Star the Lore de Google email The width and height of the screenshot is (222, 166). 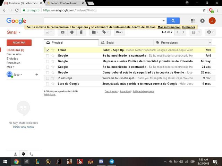(x=53, y=84)
